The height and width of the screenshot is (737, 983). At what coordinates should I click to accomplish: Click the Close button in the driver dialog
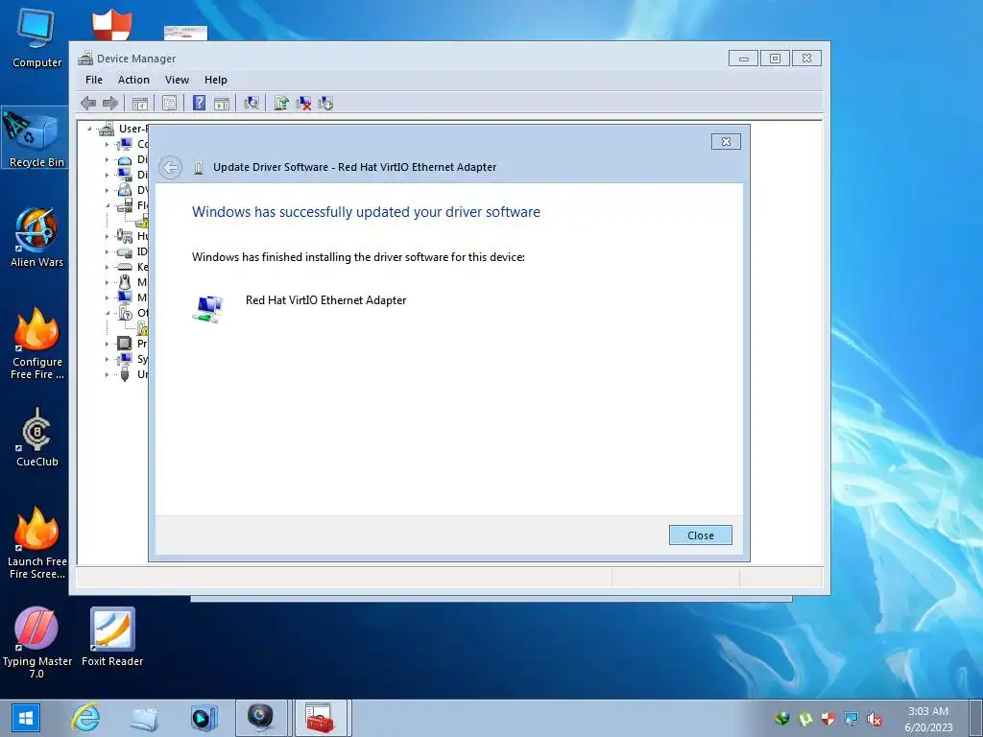point(700,535)
